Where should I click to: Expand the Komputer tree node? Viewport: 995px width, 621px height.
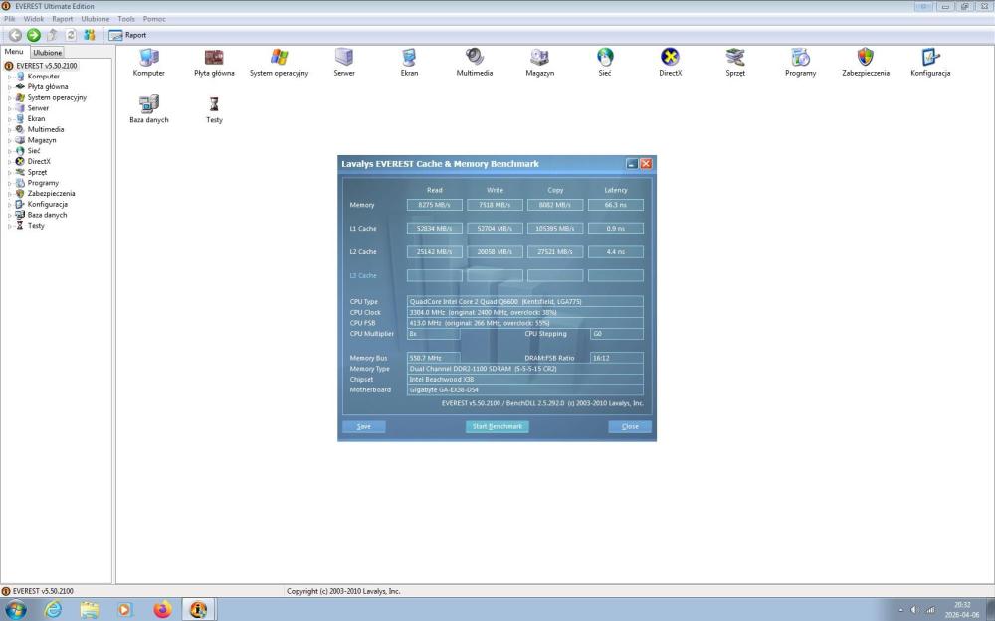pos(10,77)
